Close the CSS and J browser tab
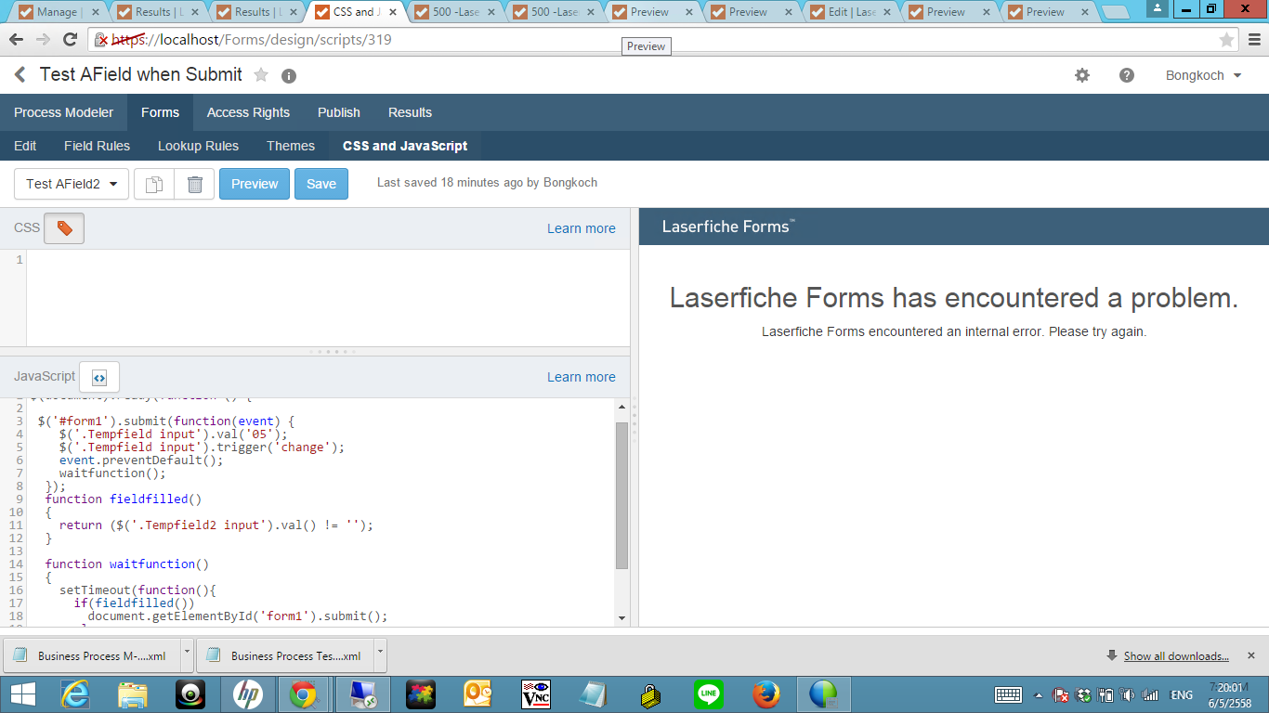The height and width of the screenshot is (713, 1269). [x=393, y=12]
